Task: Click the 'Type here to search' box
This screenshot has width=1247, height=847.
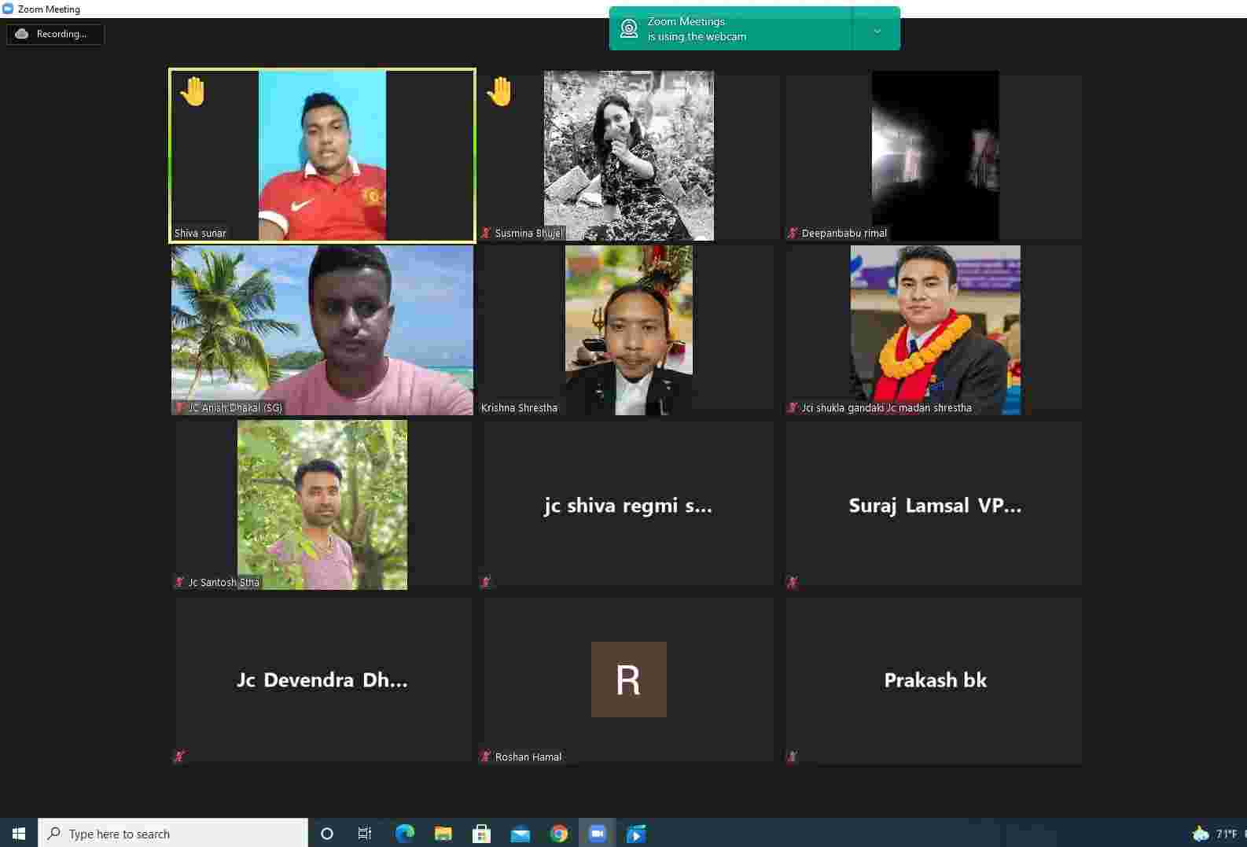Action: [x=173, y=834]
